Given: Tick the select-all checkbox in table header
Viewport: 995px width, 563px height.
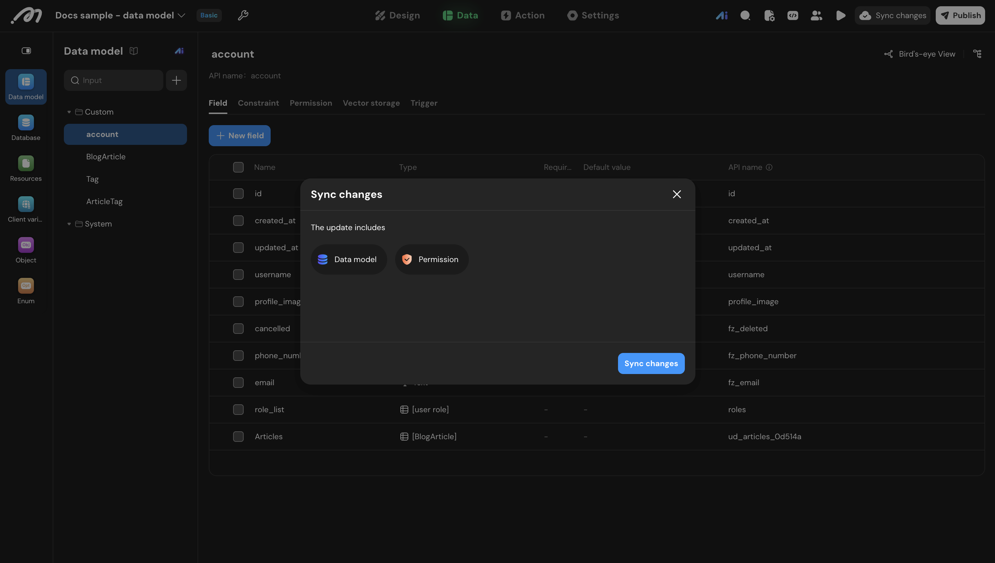Looking at the screenshot, I should pos(238,168).
